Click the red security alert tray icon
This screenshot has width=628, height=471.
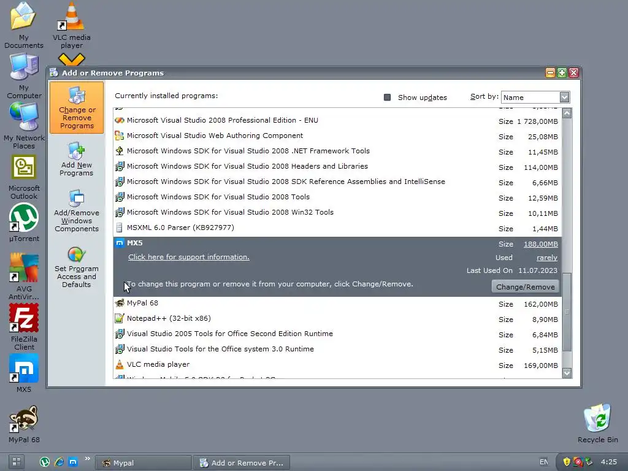click(578, 462)
